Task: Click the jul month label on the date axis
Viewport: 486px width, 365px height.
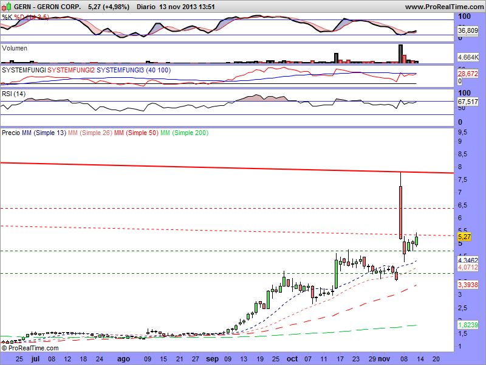Action: 35,359
